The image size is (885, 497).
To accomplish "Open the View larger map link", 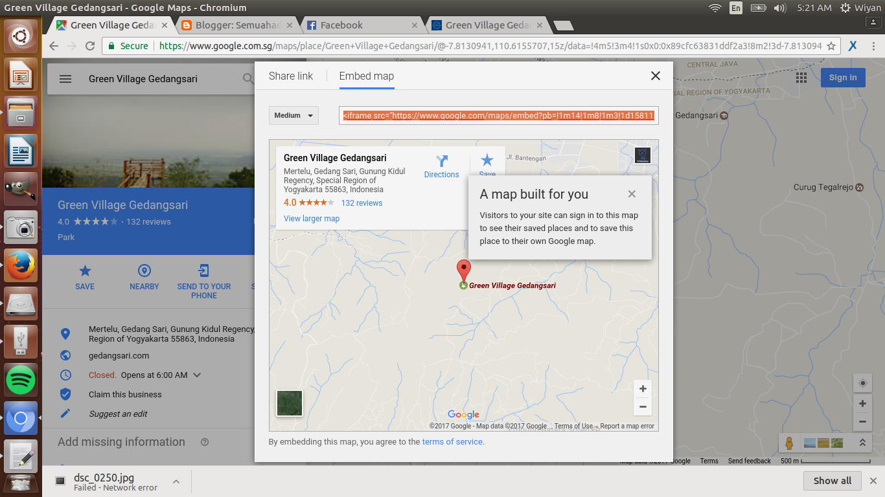I will [x=312, y=219].
